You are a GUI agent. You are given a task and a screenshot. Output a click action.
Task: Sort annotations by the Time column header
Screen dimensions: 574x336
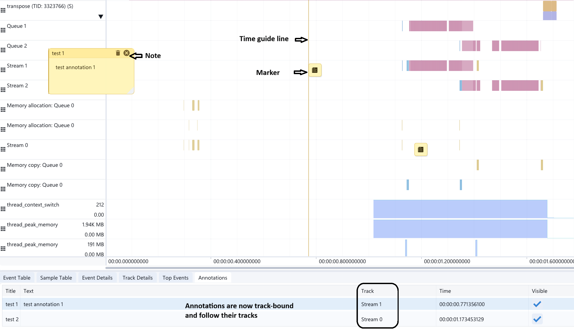[x=445, y=291]
